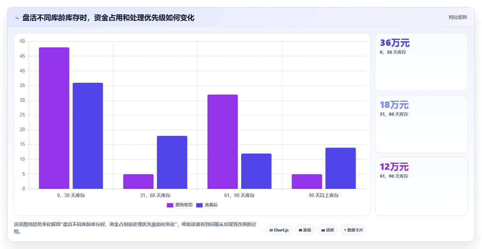
Task: Click the 改善后 bar for 61，90 天库存
Action: click(x=256, y=171)
